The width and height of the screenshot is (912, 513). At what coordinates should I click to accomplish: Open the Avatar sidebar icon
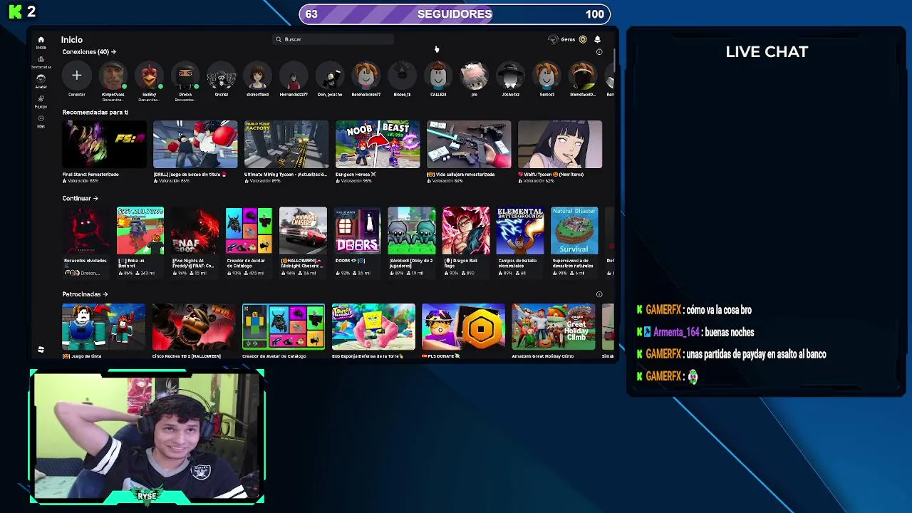41,81
